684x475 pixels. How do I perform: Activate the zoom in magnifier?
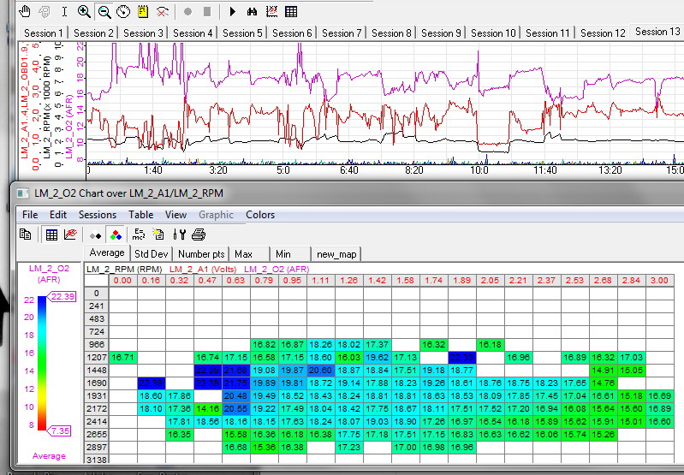(84, 12)
